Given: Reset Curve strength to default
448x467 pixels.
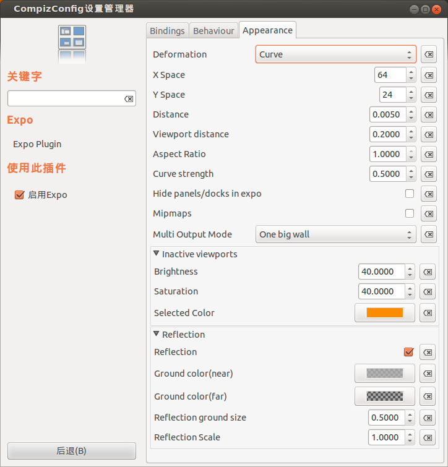Looking at the screenshot, I should (429, 174).
